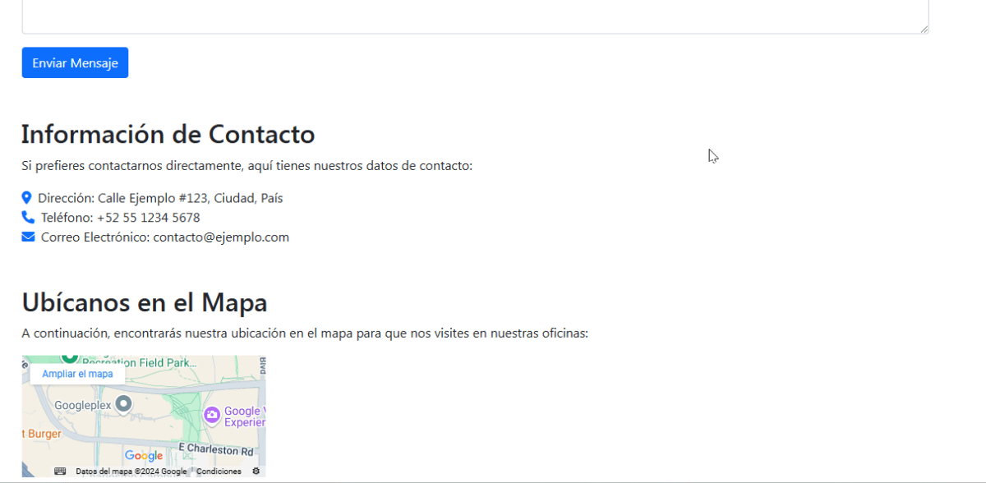Click the Enviar Mensaje button
The image size is (986, 483).
pos(75,63)
